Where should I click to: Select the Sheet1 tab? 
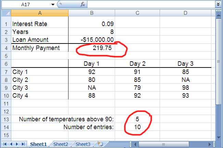(x=38, y=144)
